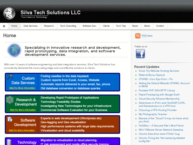Click the Technology banner heading
This screenshot has width=193, height=145.
coord(27,142)
